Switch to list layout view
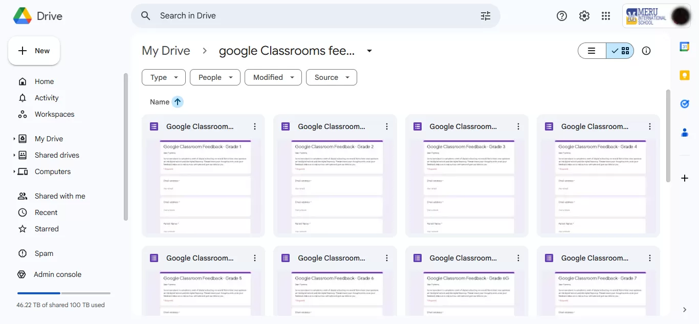The height and width of the screenshot is (324, 699). (x=592, y=51)
